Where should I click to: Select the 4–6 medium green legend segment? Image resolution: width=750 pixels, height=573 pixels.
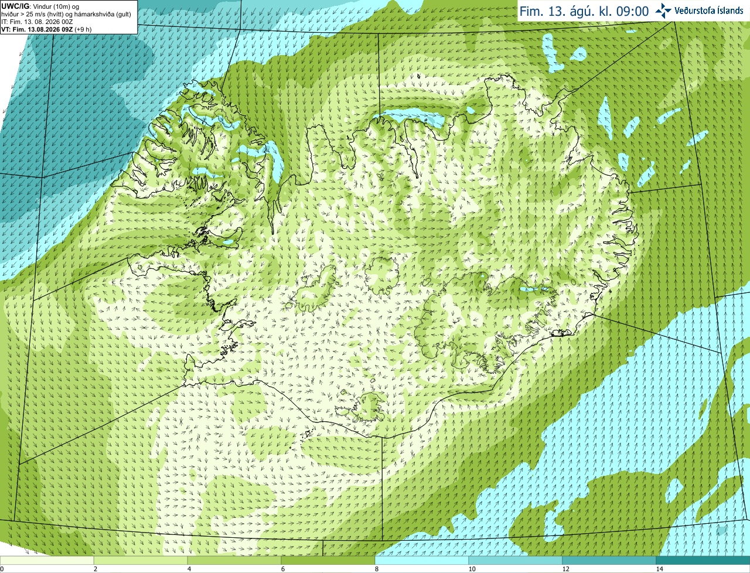234,560
